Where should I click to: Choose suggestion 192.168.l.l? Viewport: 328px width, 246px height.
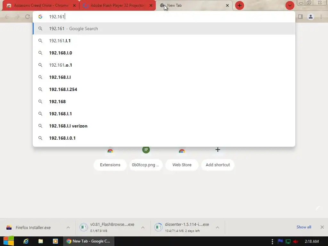[x=164, y=77]
